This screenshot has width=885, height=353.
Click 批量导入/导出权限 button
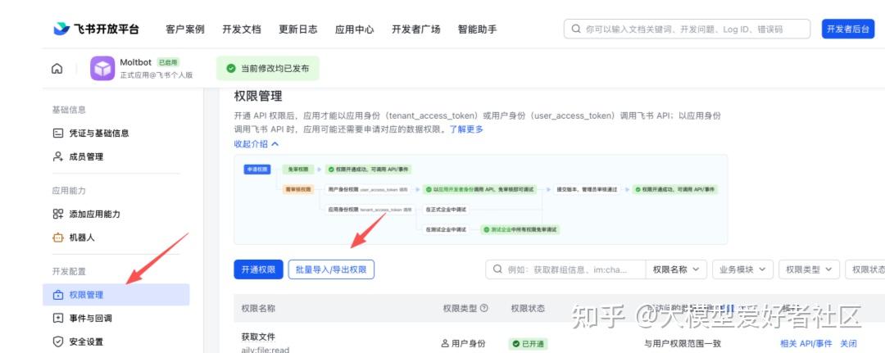pyautogui.click(x=331, y=269)
